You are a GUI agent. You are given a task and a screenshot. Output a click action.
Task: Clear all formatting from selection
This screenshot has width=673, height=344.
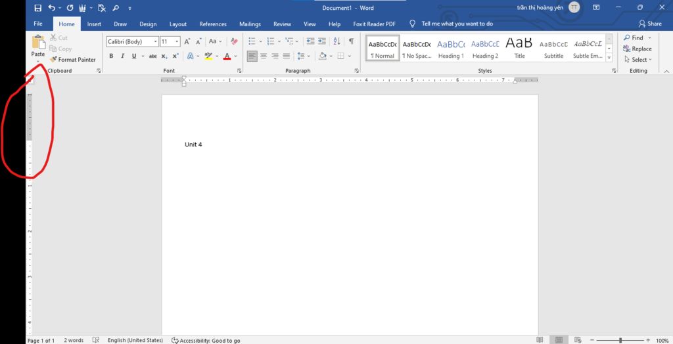pyautogui.click(x=234, y=41)
